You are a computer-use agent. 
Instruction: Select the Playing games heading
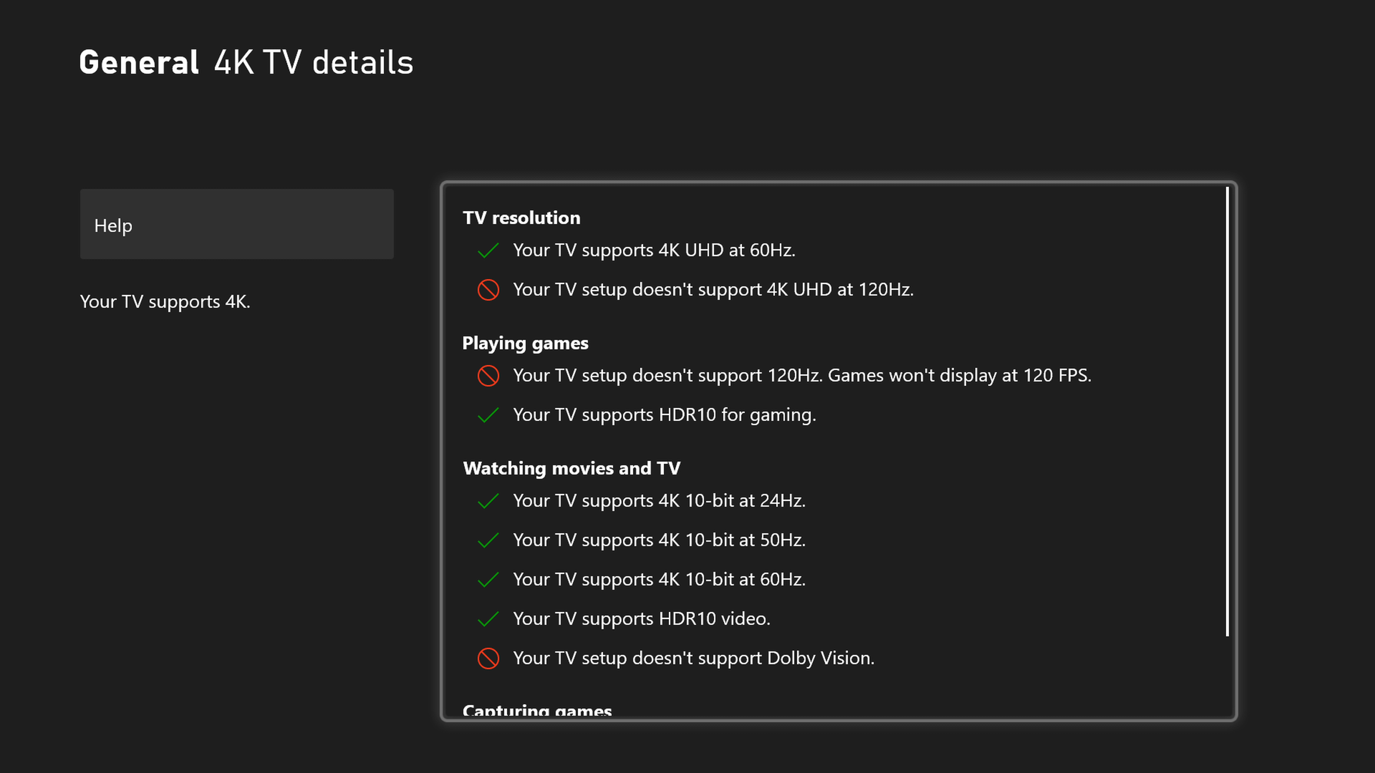525,344
